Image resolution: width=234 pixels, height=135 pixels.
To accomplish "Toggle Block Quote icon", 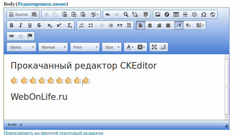I will [120, 25].
